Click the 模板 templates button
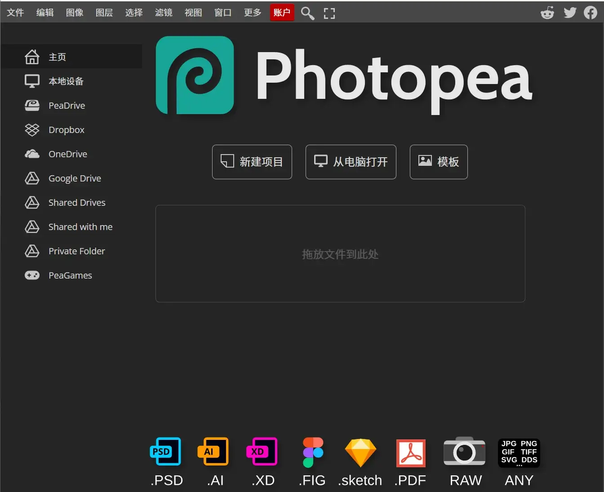Viewport: 604px width, 492px height. click(x=439, y=162)
